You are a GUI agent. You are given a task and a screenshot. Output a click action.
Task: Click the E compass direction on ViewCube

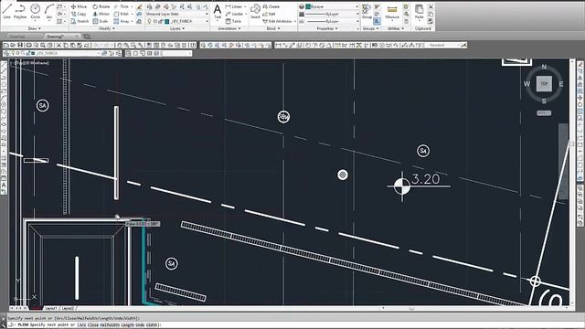(x=561, y=84)
